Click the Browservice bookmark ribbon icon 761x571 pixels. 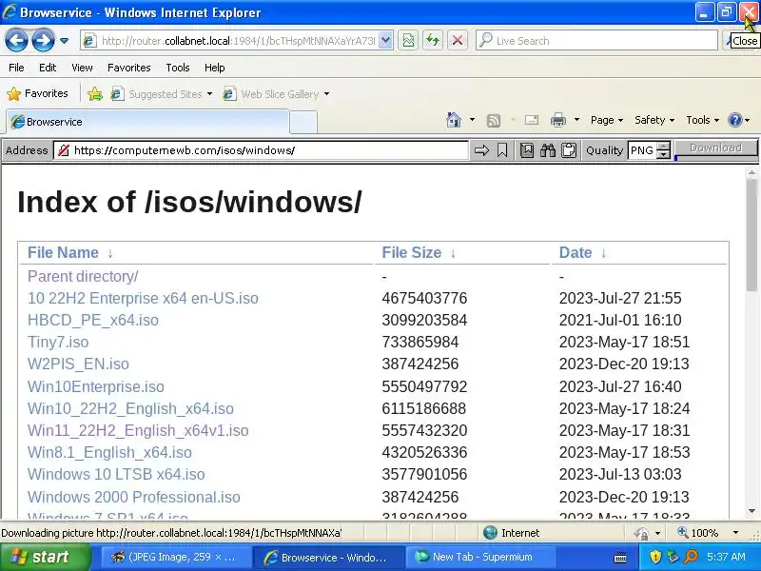click(x=502, y=150)
